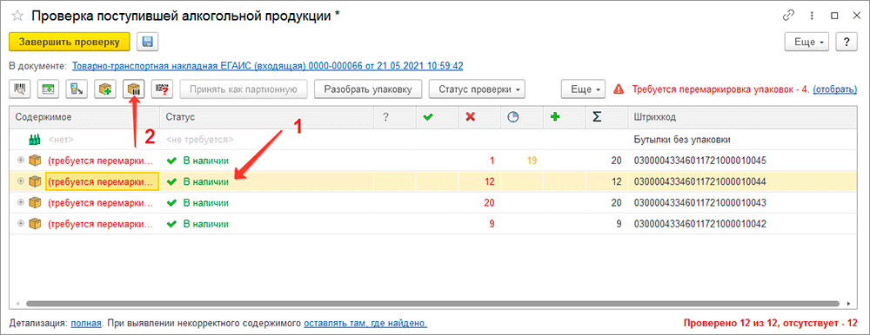Click the Принять как партионную button
This screenshot has height=335, width=870.
tap(244, 89)
